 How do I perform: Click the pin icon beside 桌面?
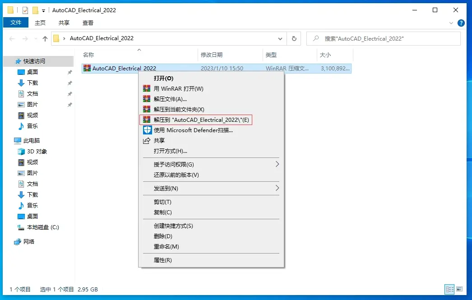[x=70, y=72]
